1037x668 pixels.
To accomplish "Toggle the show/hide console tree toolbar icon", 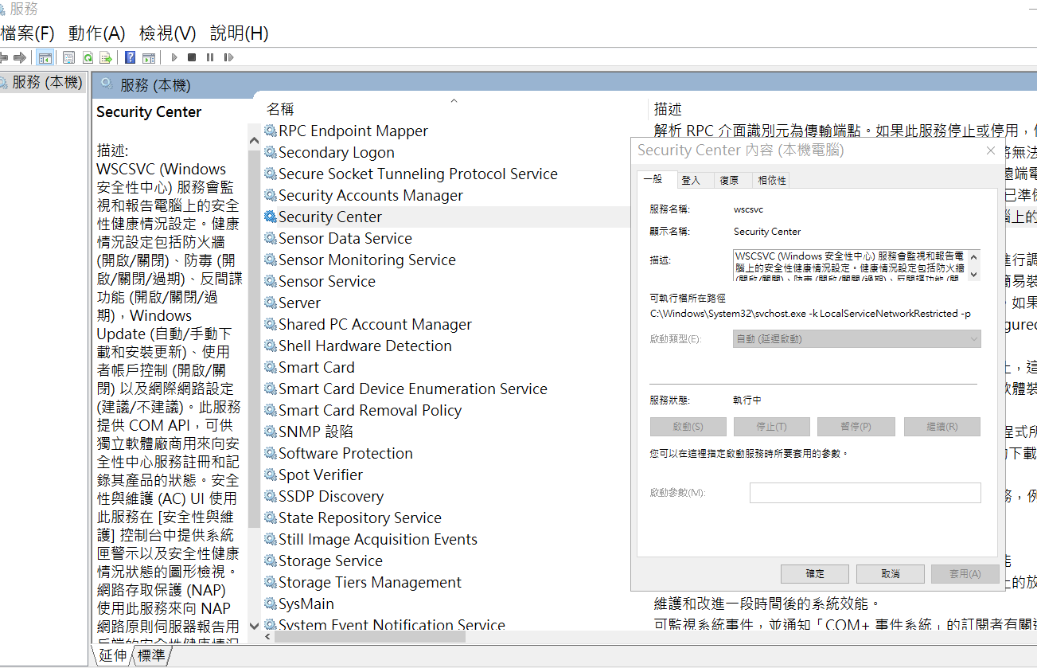I will [45, 57].
